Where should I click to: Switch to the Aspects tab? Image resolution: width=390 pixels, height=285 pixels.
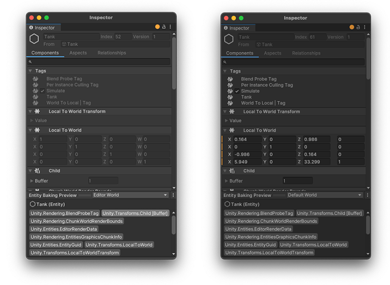[x=78, y=53]
